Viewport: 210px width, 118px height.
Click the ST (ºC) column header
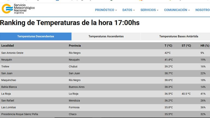pos(186,46)
